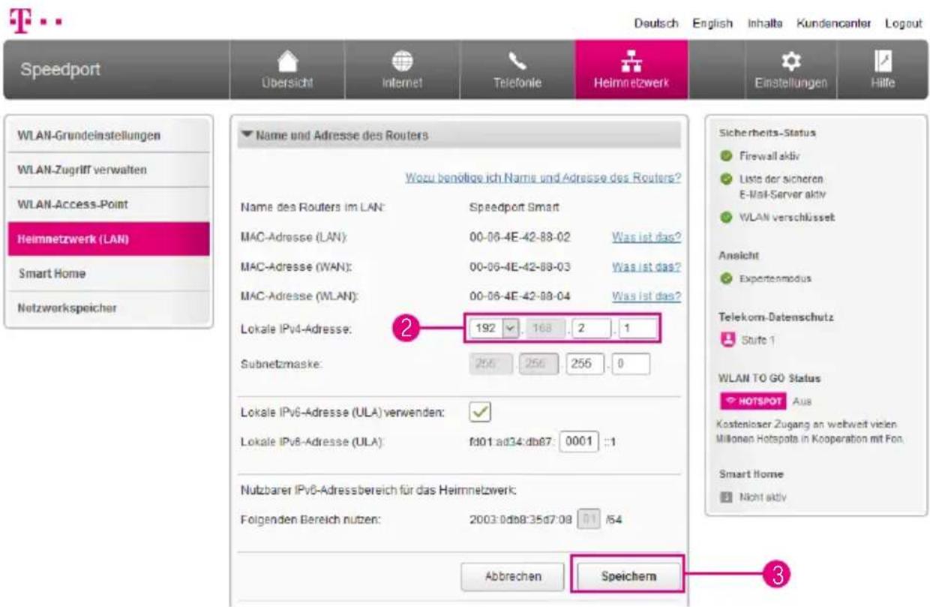Select the Heimnetzwerk network tab
The image size is (930, 607).
[631, 70]
